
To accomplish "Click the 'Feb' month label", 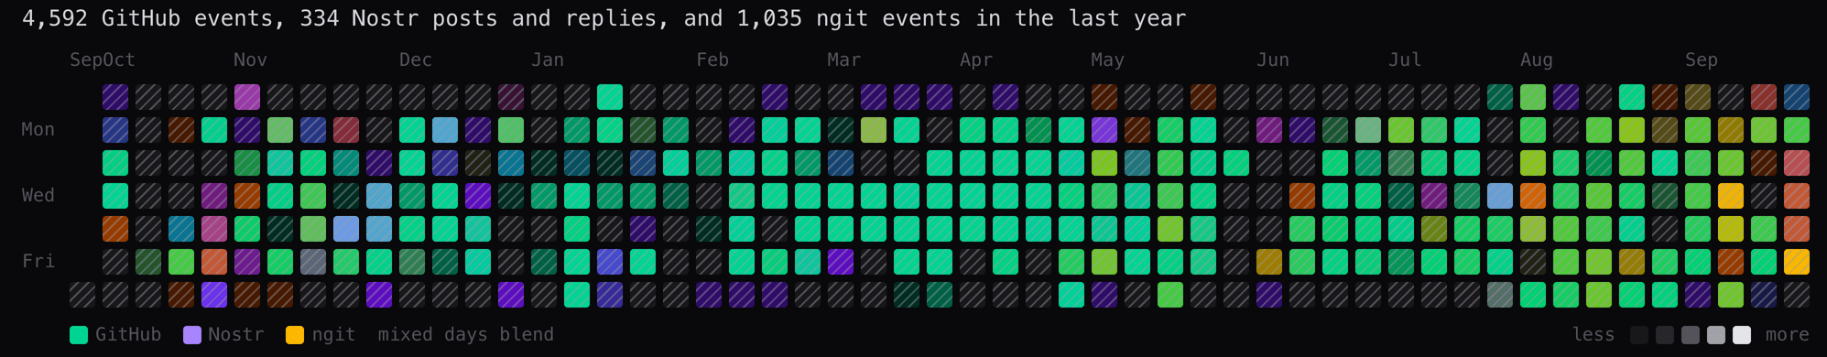I will 712,60.
